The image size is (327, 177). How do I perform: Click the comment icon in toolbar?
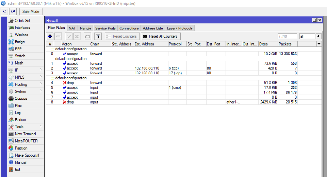pos(87,36)
